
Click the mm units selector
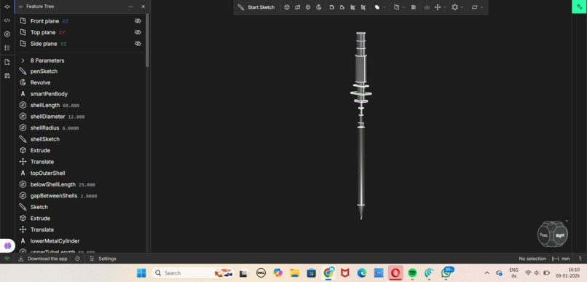(561, 259)
